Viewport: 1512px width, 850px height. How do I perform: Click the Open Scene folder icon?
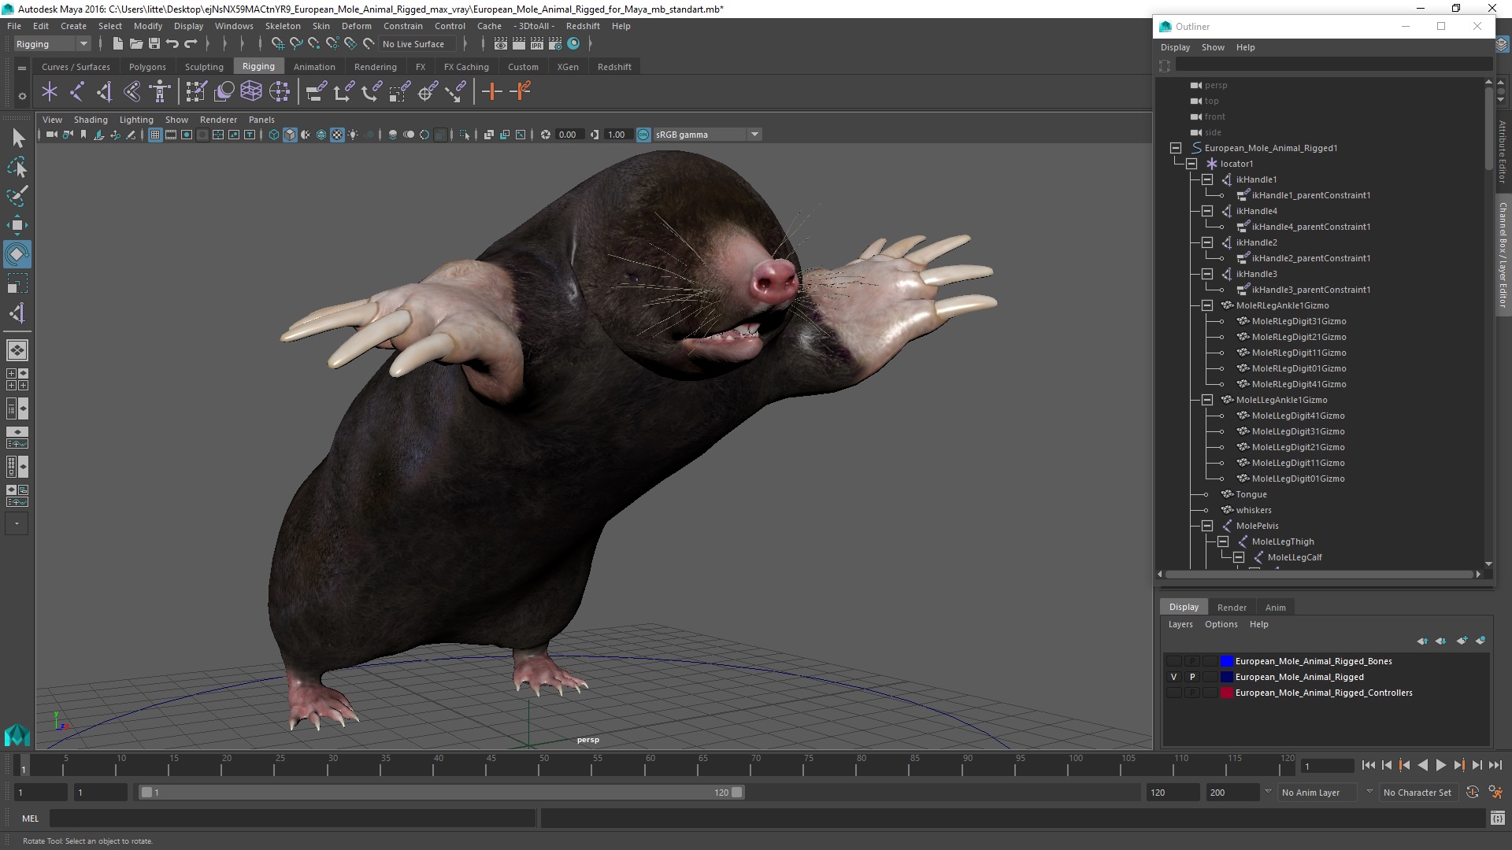click(136, 44)
